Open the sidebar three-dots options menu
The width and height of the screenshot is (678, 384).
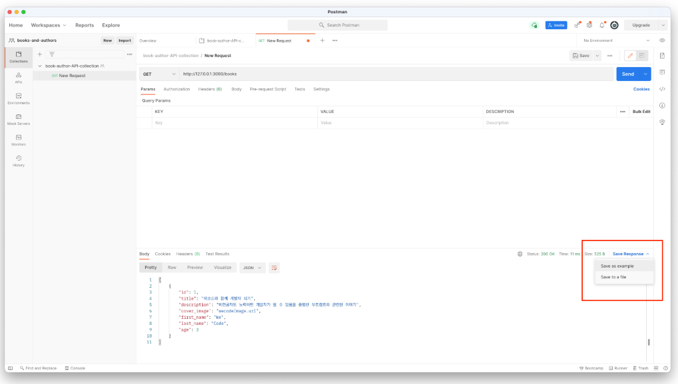[129, 54]
